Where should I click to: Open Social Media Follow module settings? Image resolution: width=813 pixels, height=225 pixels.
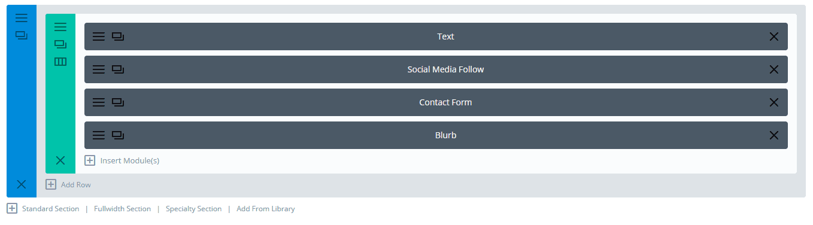[99, 69]
